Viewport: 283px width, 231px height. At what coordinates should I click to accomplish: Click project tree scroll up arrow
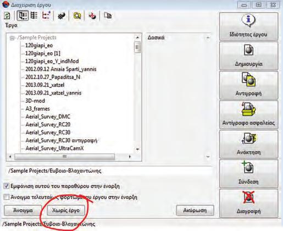(137, 37)
